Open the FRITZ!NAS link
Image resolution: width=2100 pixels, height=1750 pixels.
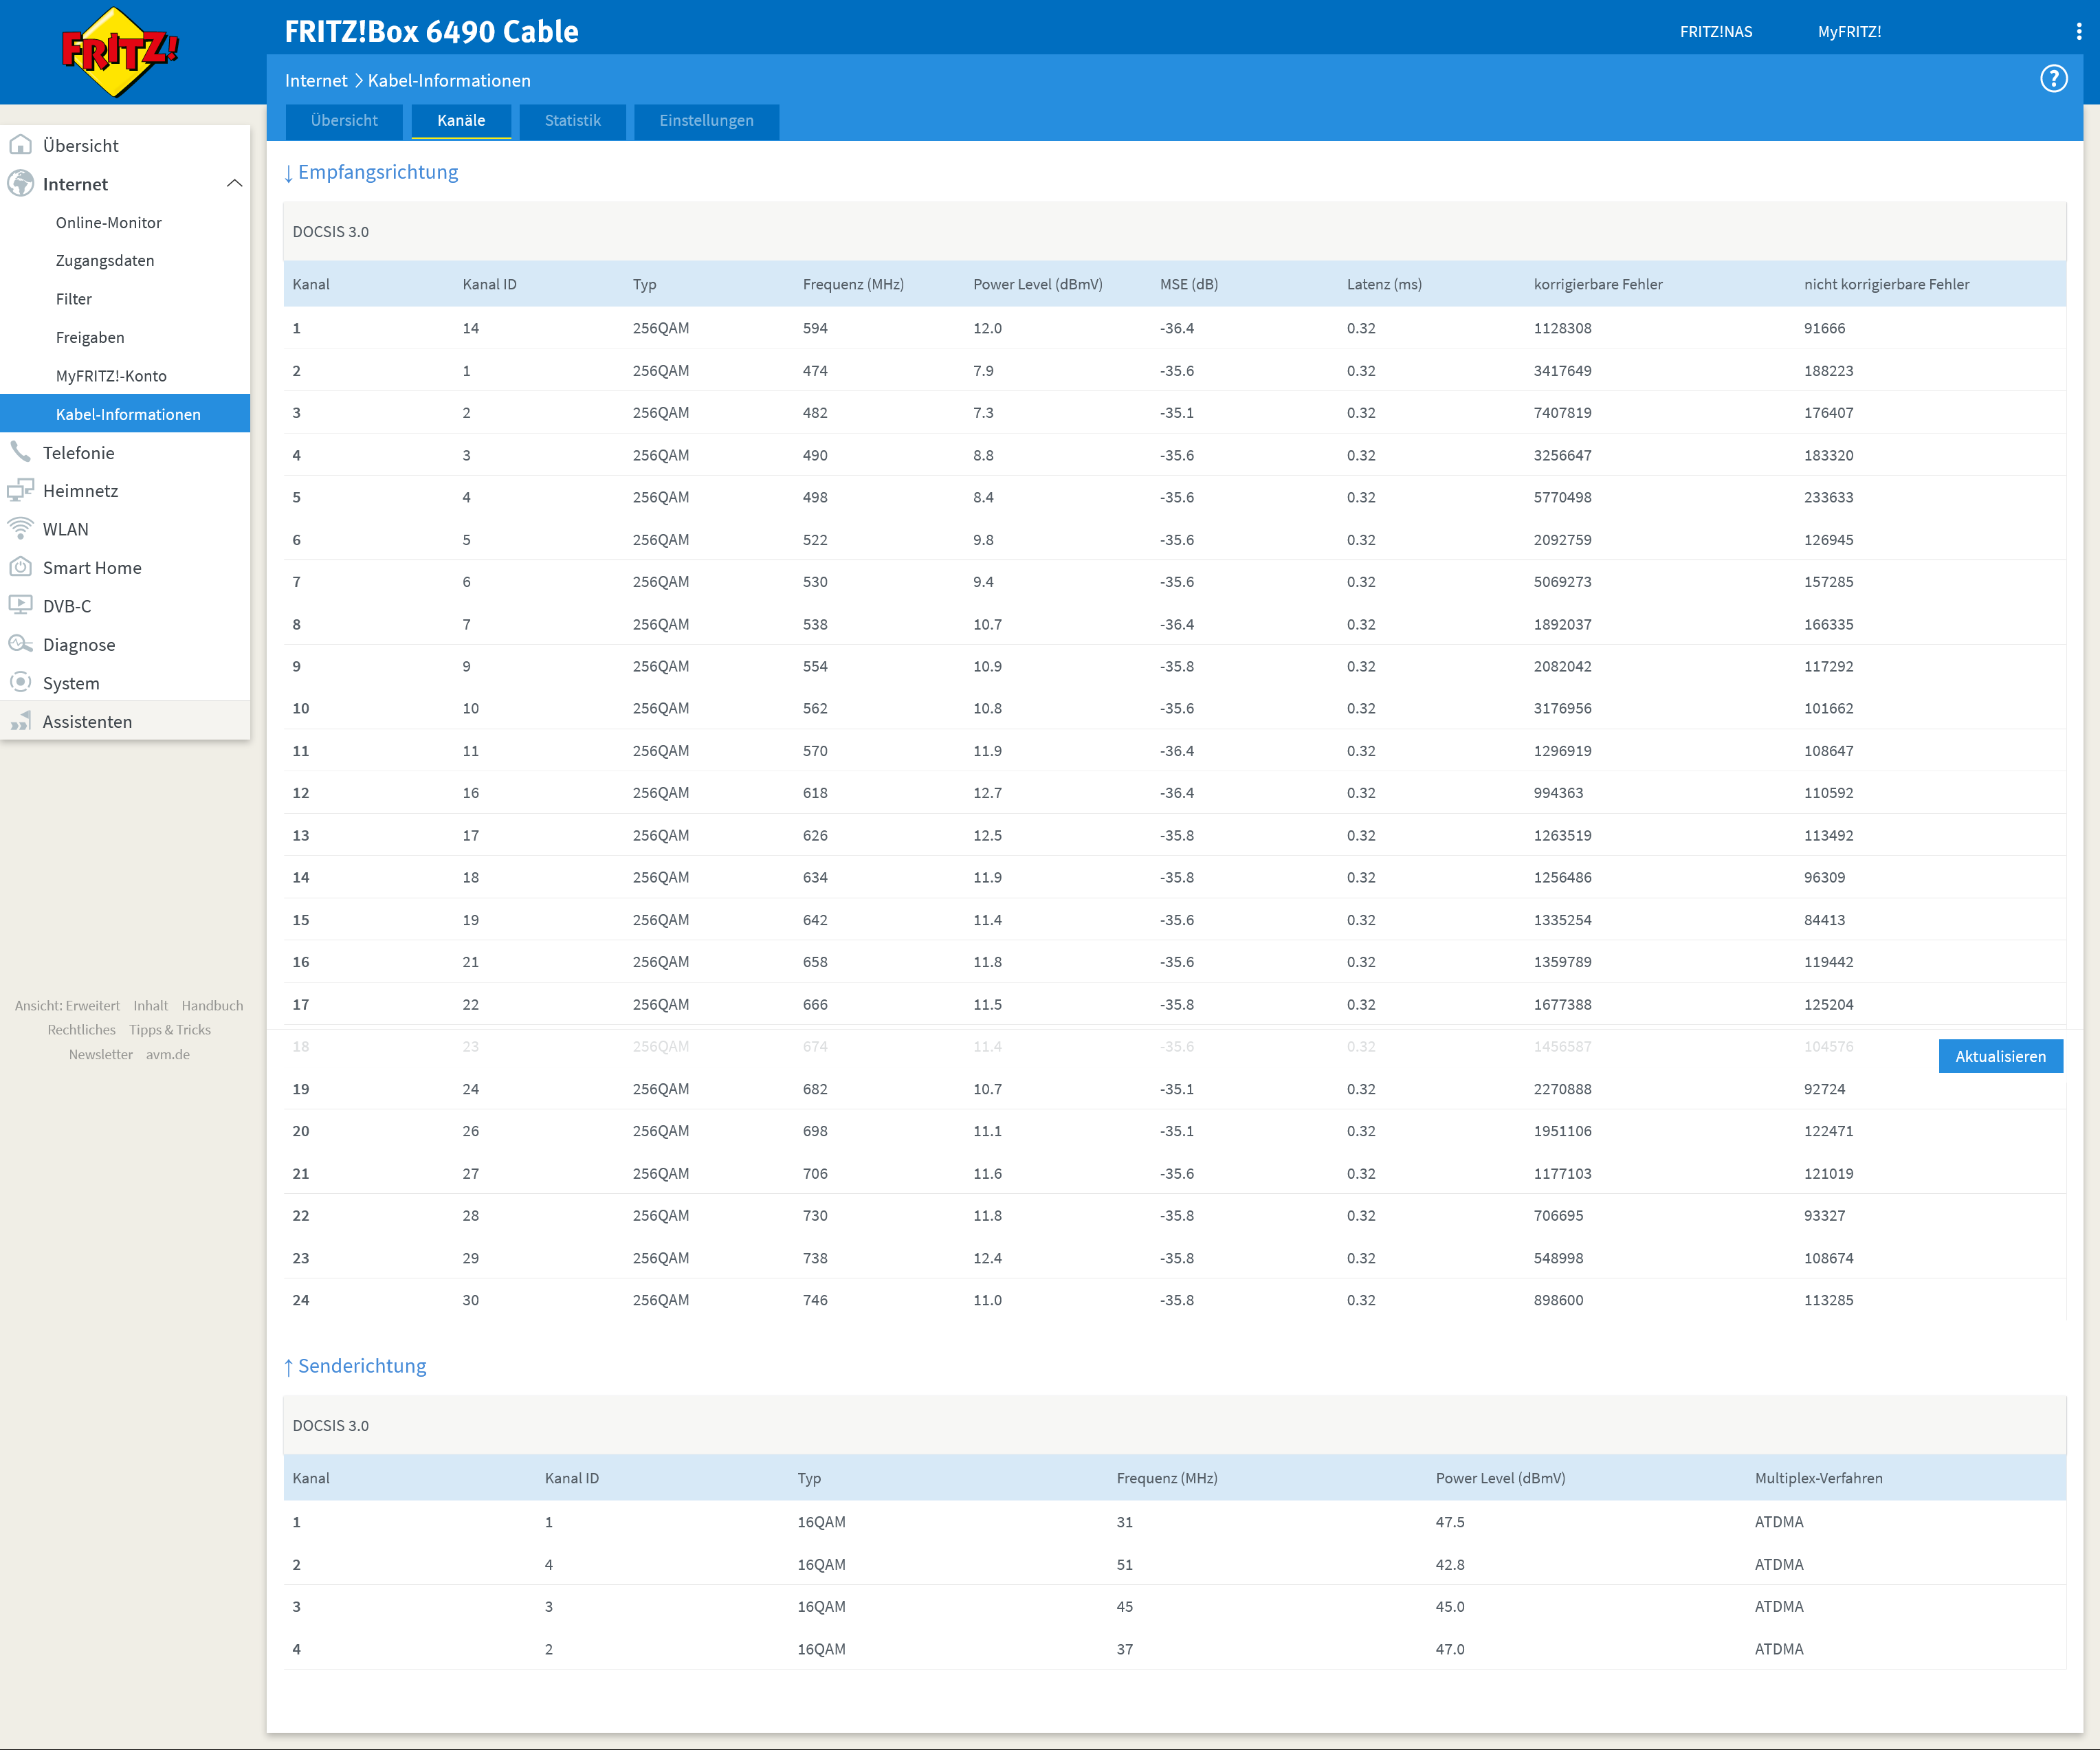(1715, 32)
